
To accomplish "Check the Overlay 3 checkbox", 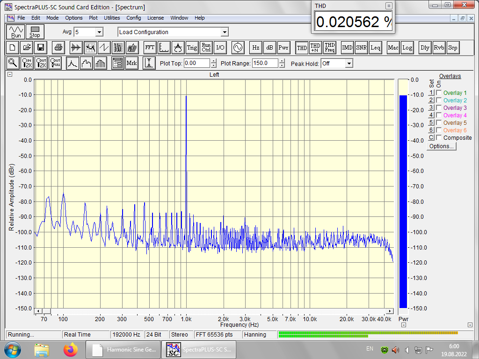I will 439,108.
